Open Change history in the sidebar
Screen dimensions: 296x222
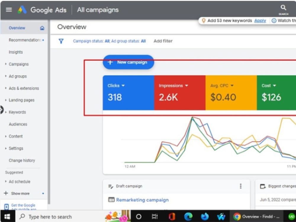pos(22,160)
